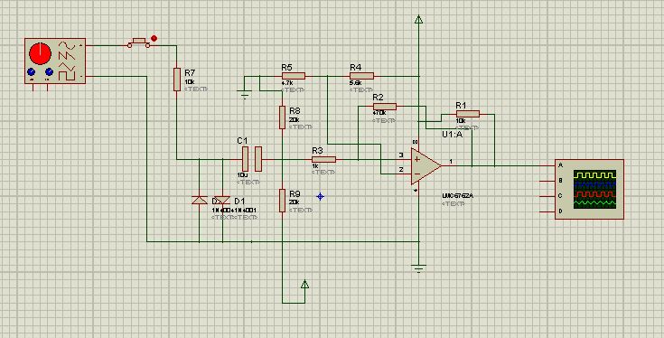The image size is (664, 338).
Task: Click the ground symbol left of R5
Action: pos(245,95)
